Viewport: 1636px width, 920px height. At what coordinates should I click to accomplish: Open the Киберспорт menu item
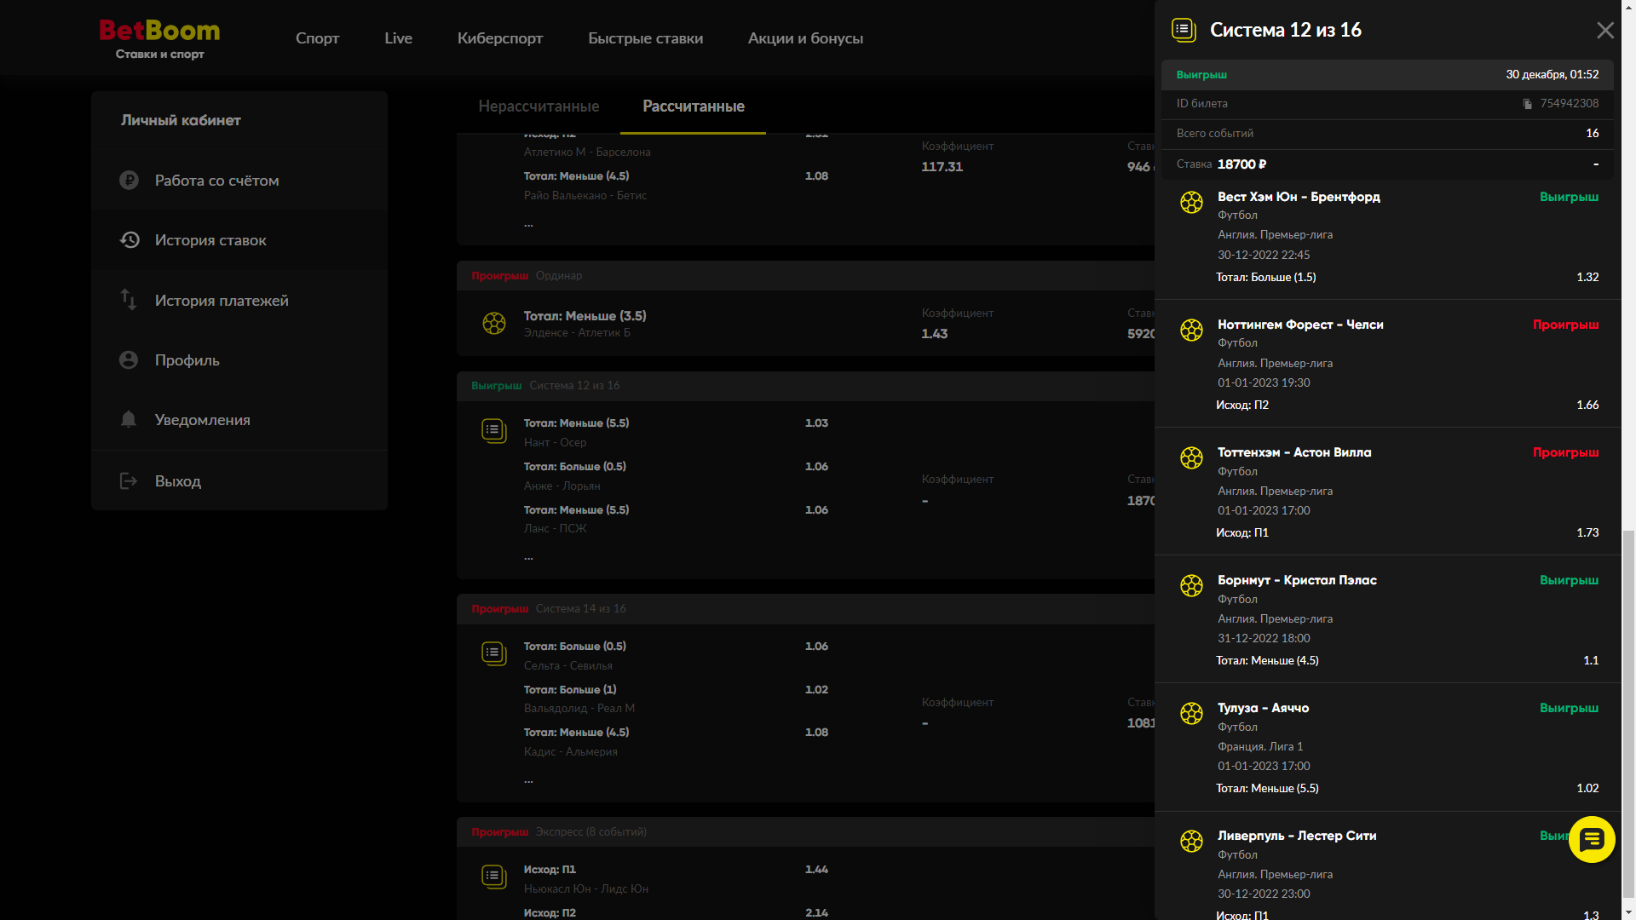pos(500,38)
